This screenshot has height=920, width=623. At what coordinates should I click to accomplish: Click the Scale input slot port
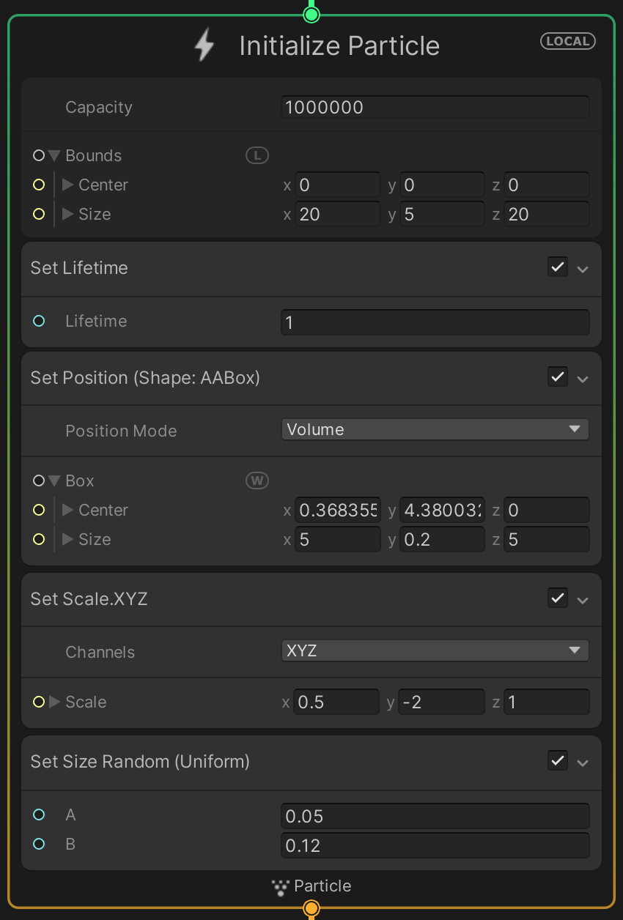[39, 702]
